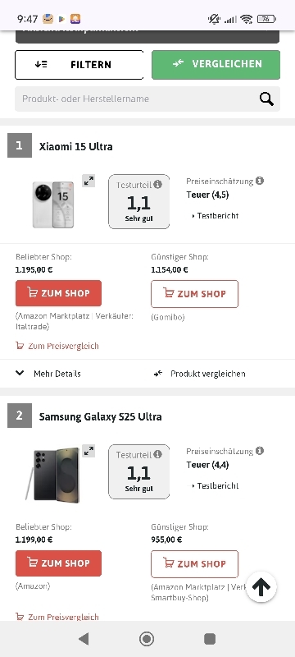Tap the scroll-to-top arrow button
295x657 pixels.
point(261,587)
